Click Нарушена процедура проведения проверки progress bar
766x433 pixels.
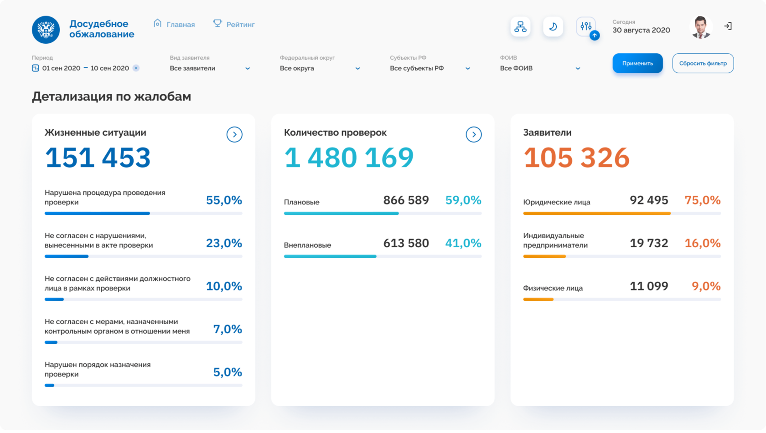pos(143,214)
